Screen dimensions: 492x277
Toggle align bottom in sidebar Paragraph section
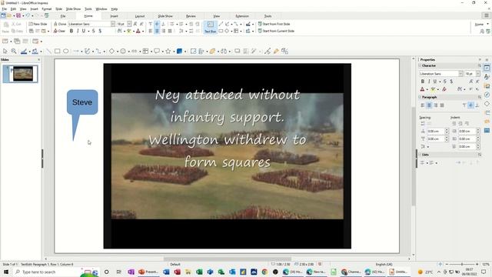(x=477, y=105)
